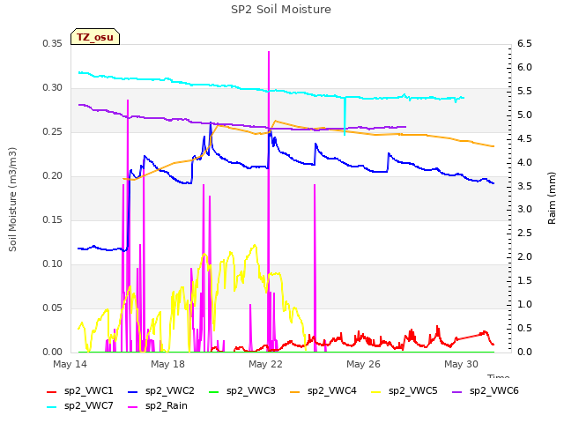Click the 4.5 right axis value

click(x=524, y=139)
